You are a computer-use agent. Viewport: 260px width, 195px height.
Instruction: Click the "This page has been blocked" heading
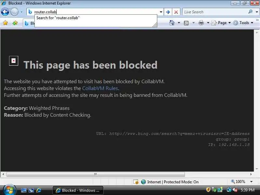90,65
